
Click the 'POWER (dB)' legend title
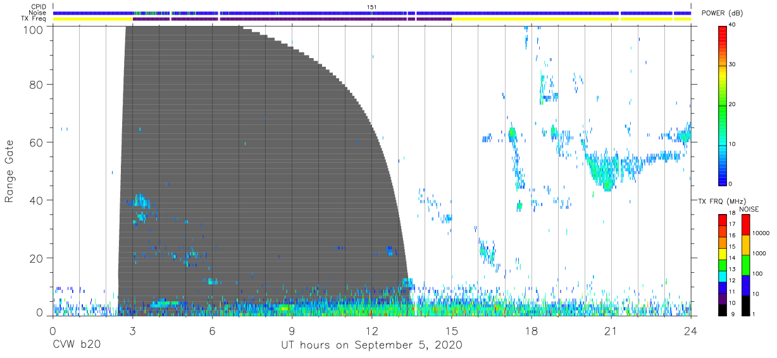pyautogui.click(x=722, y=13)
